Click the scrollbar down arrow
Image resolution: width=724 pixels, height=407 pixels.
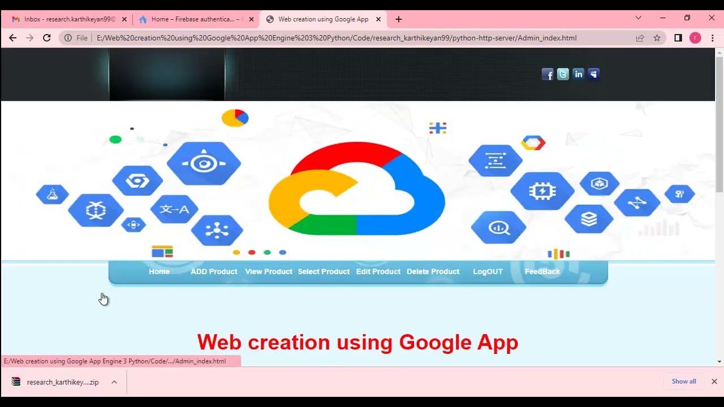[719, 361]
